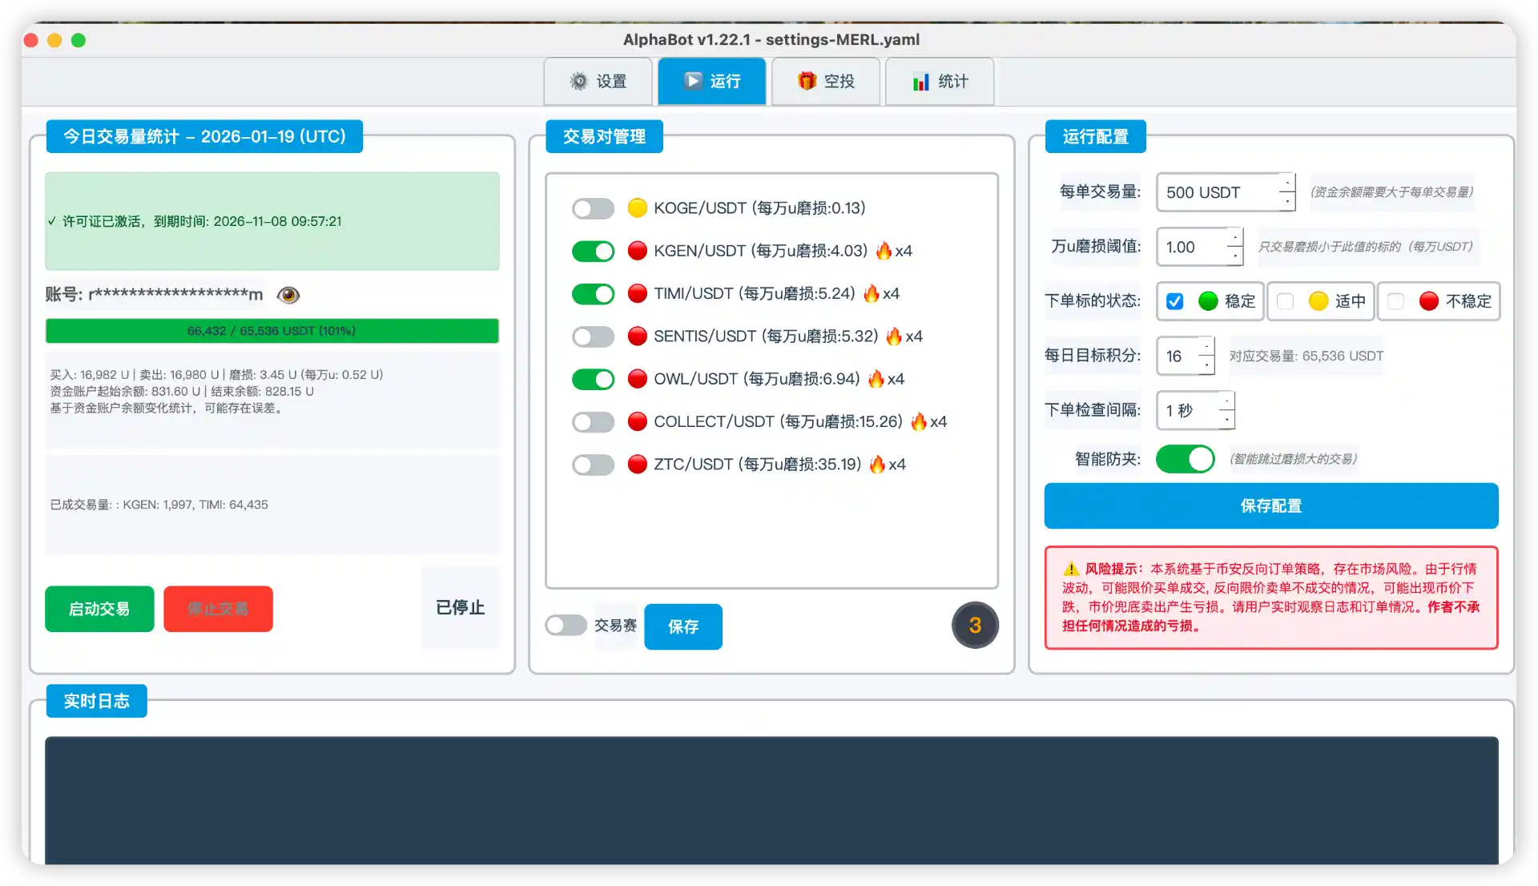
Task: Enable the KOGE/USDT trading pair toggle
Action: [593, 209]
